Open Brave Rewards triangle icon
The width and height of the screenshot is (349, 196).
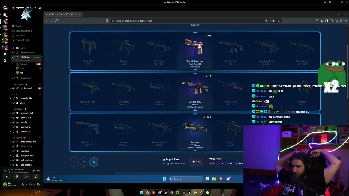pyautogui.click(x=279, y=21)
